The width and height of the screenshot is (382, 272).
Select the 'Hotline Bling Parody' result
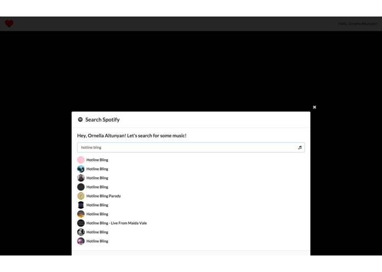[x=103, y=196]
